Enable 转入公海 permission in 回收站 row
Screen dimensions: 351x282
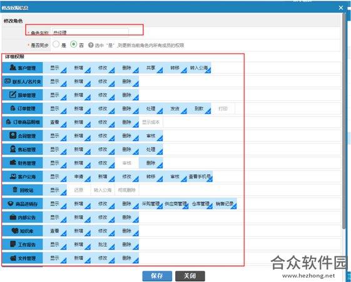tap(103, 190)
